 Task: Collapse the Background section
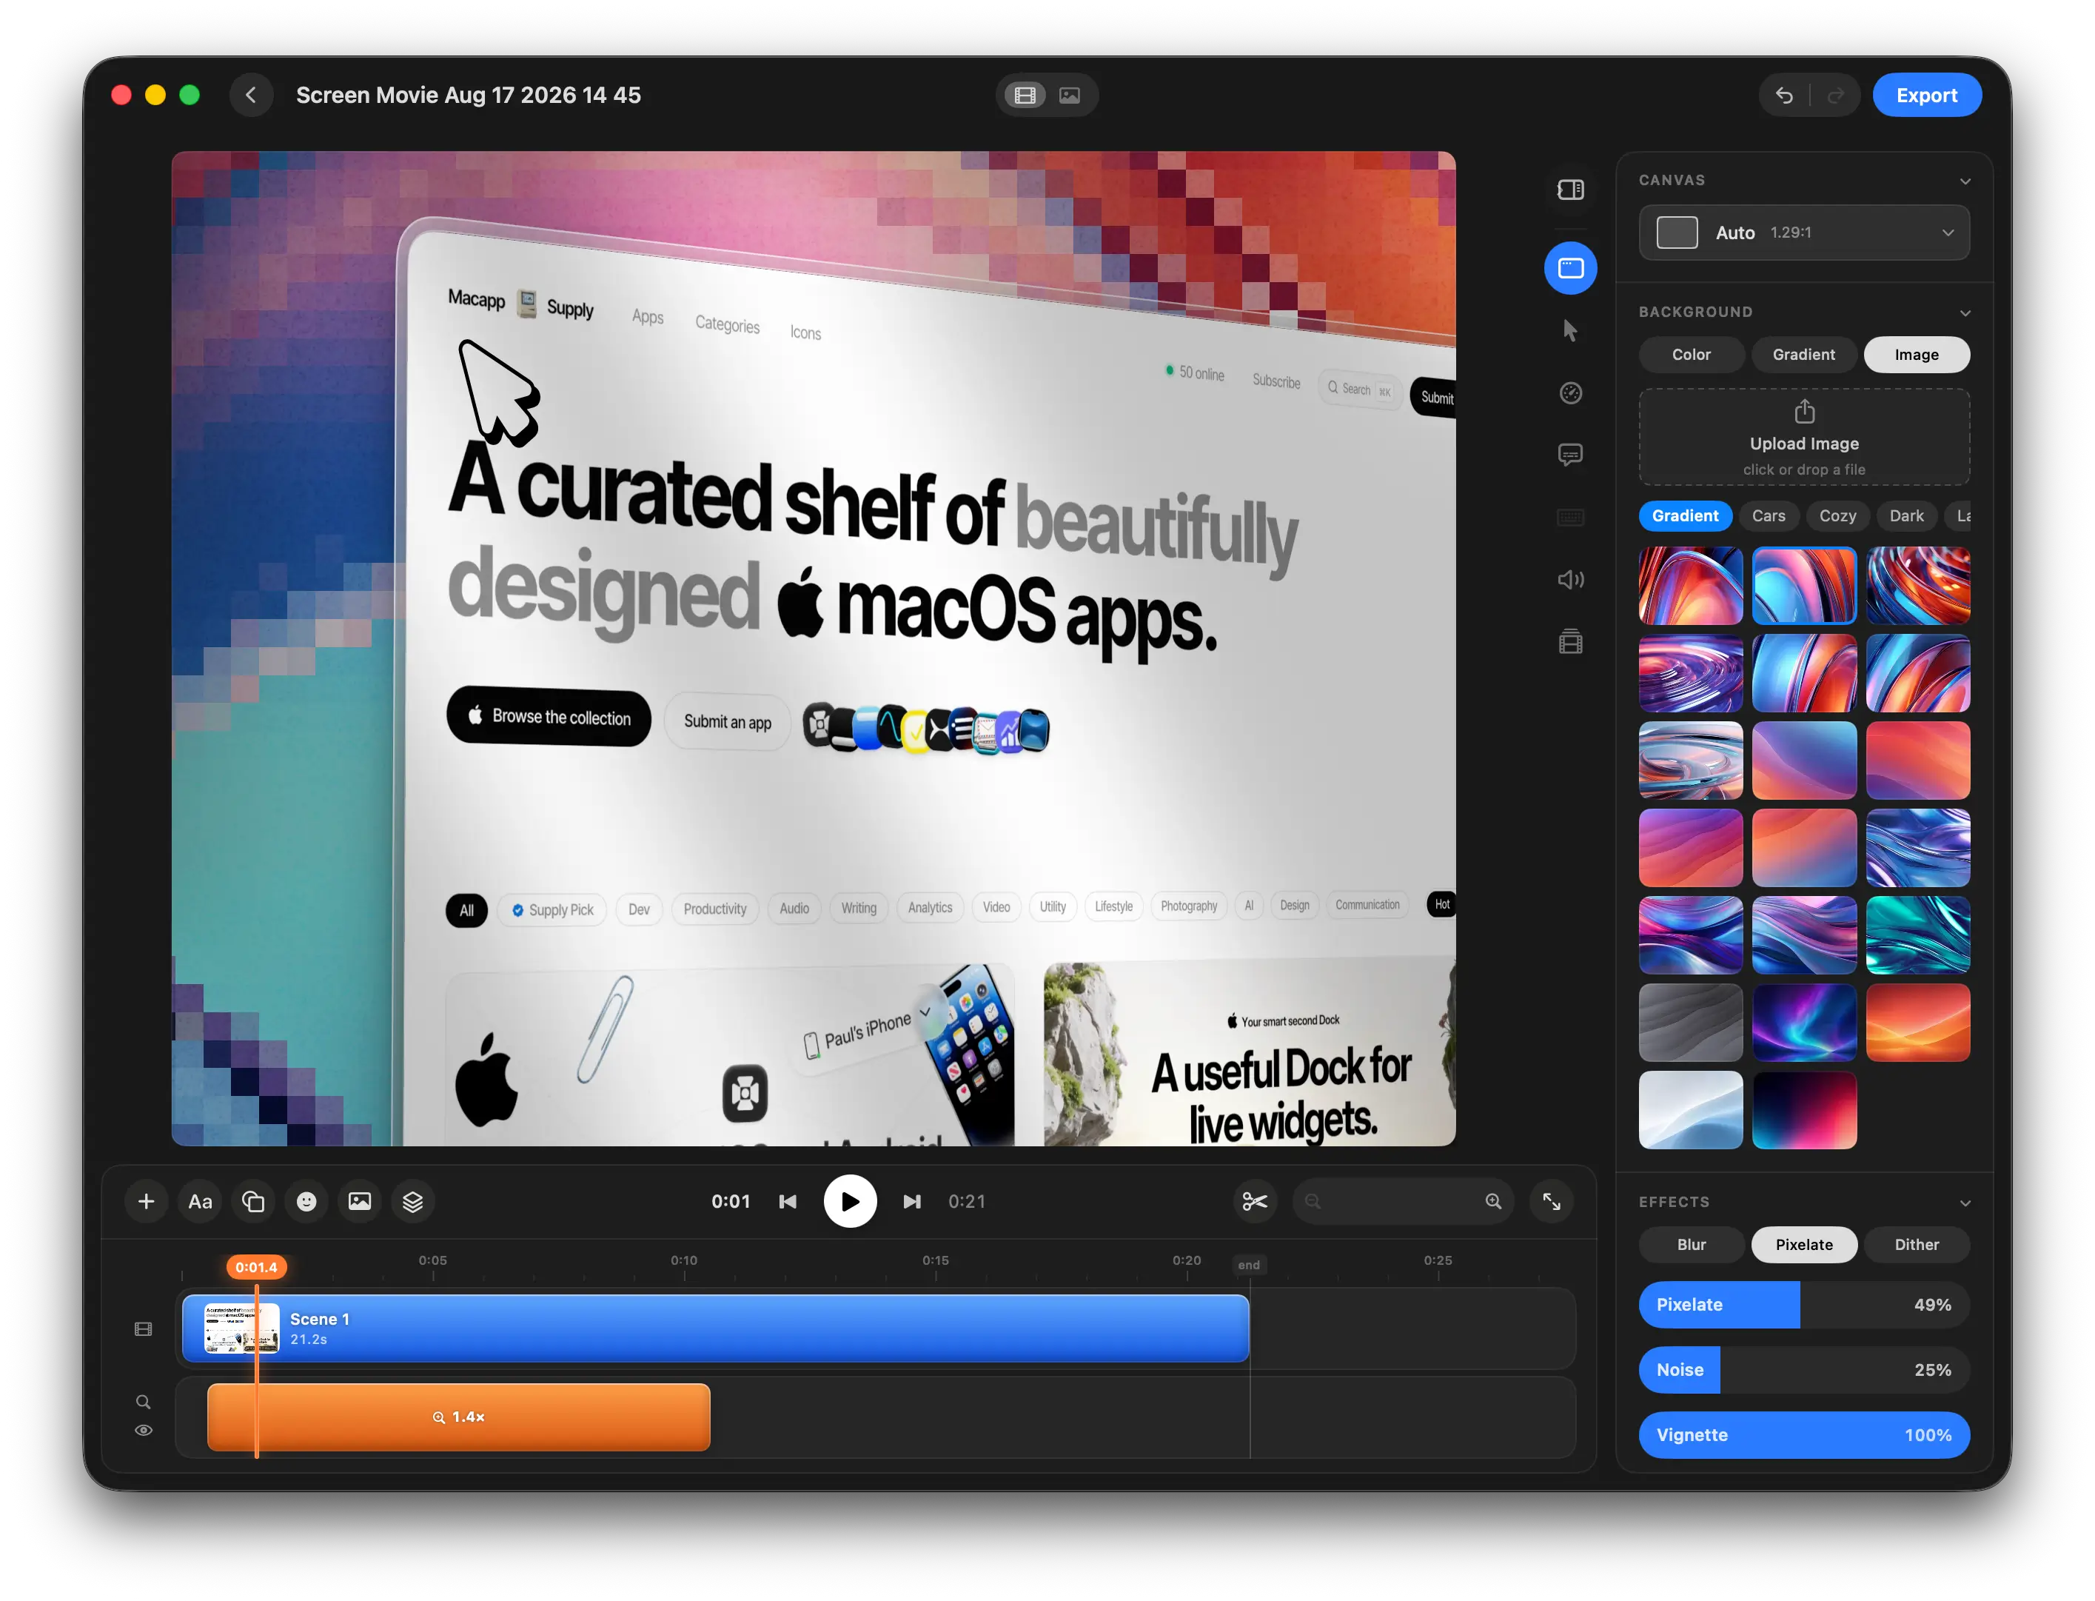click(x=1965, y=312)
